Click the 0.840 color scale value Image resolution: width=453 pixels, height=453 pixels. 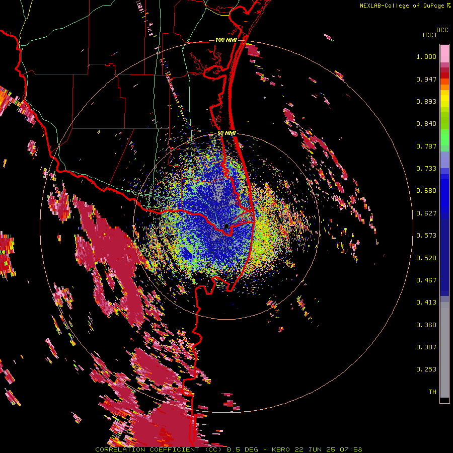click(x=426, y=124)
